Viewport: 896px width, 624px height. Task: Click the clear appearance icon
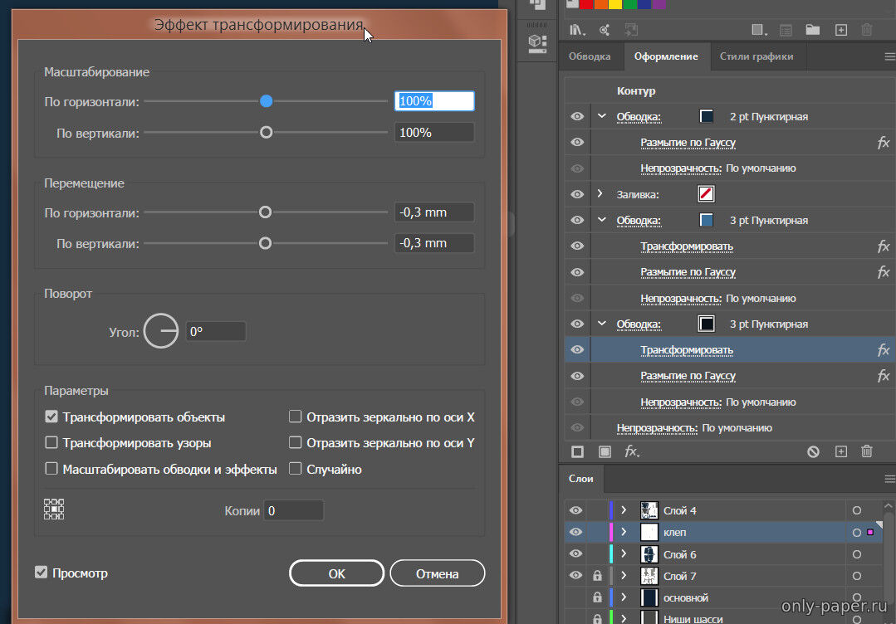pyautogui.click(x=813, y=451)
